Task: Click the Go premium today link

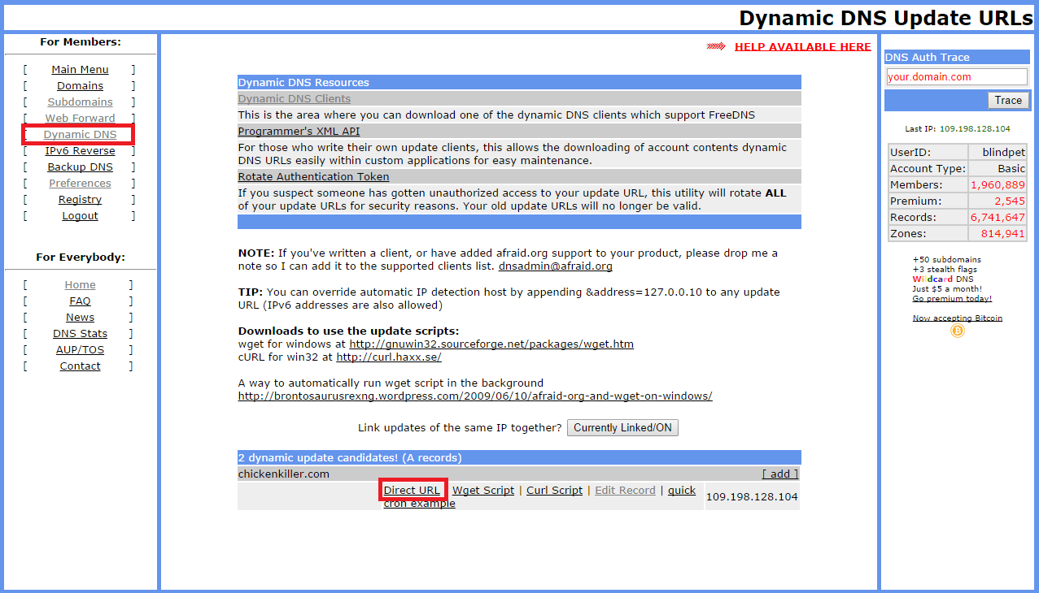Action: [952, 299]
